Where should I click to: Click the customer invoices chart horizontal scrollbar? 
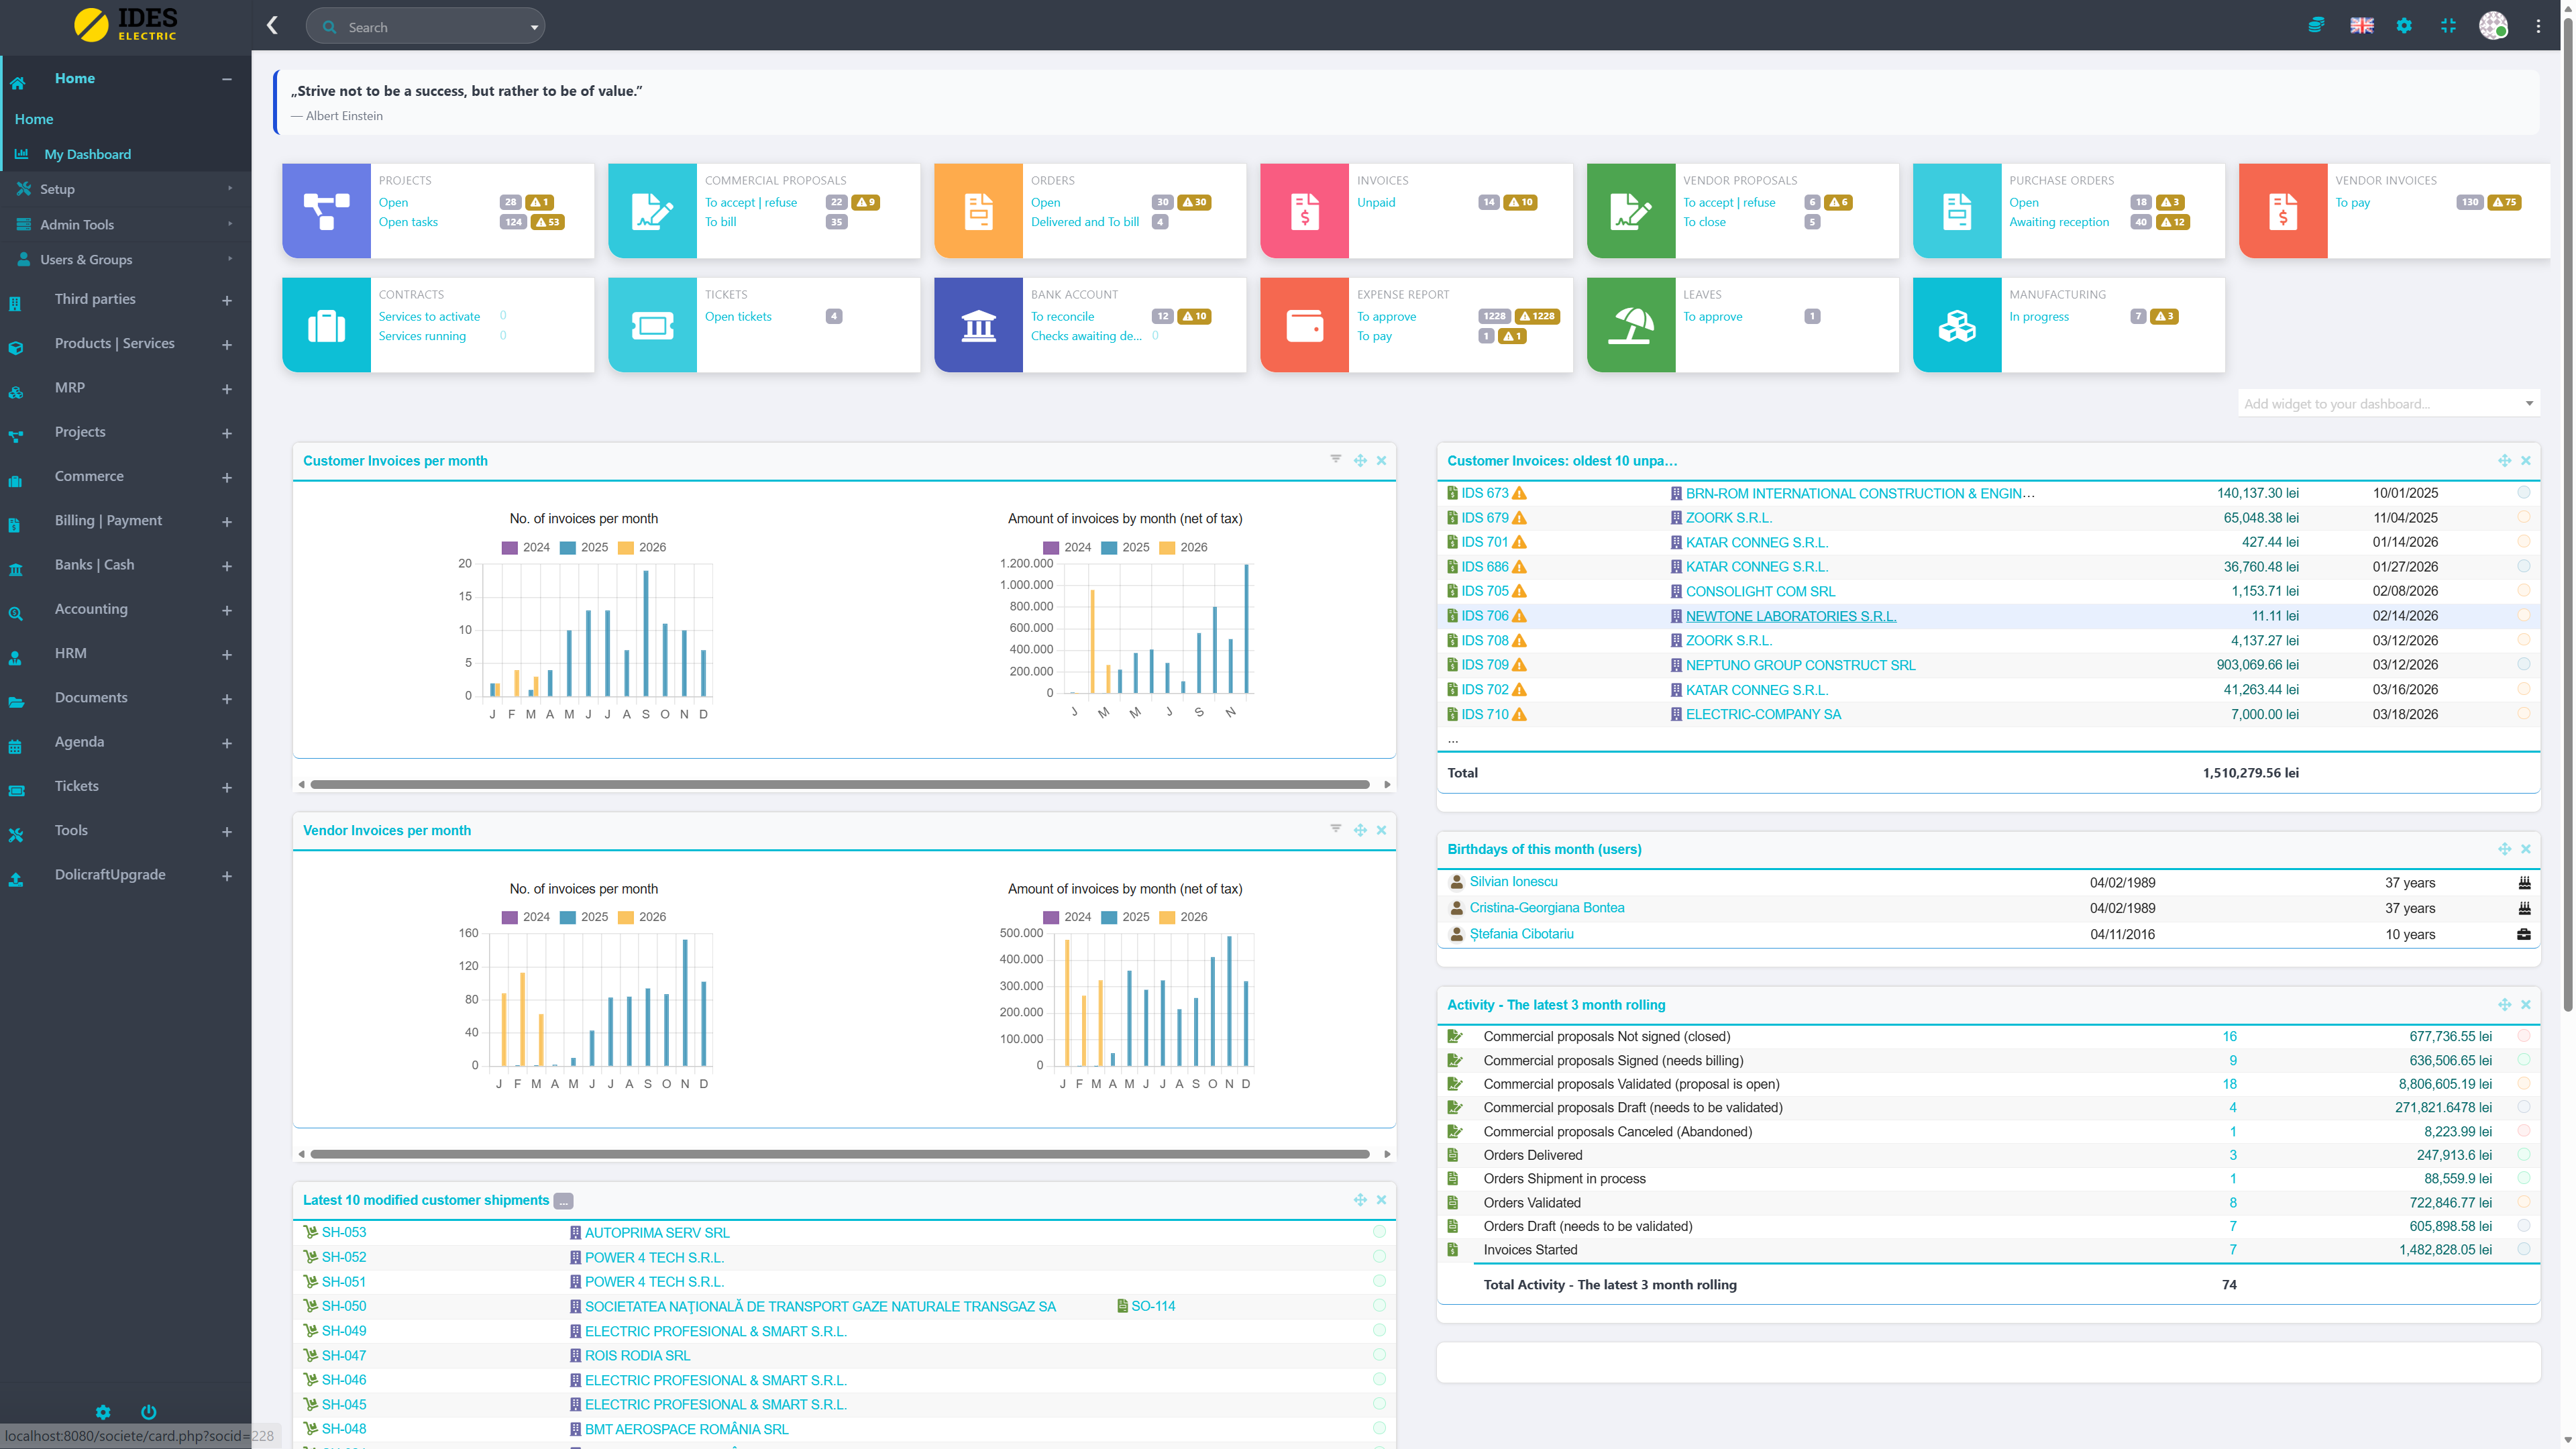click(840, 785)
